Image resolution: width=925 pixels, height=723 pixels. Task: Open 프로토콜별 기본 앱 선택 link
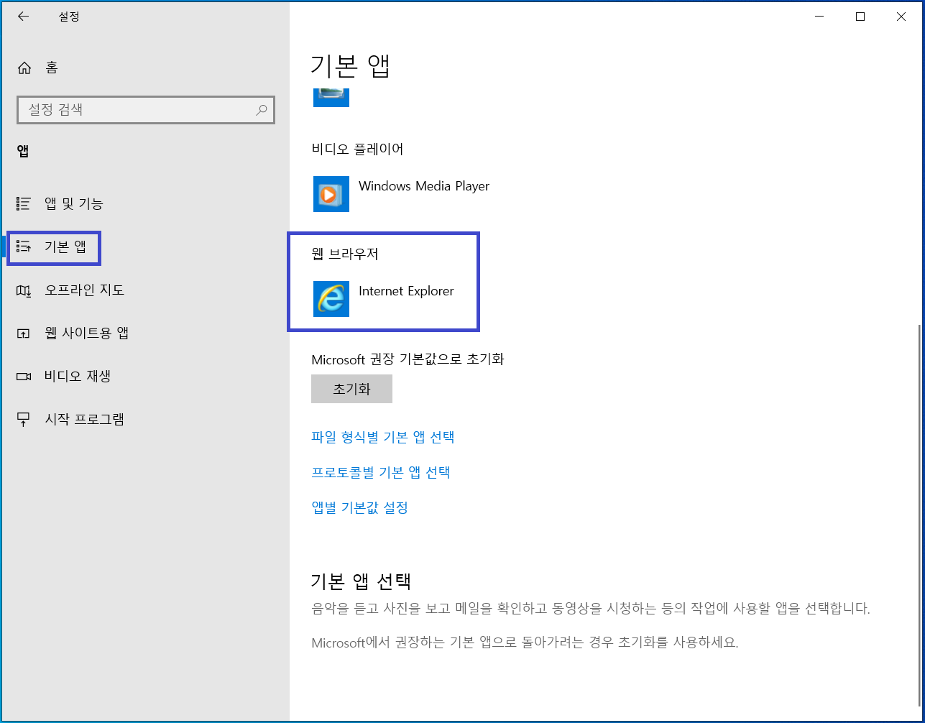click(x=381, y=472)
